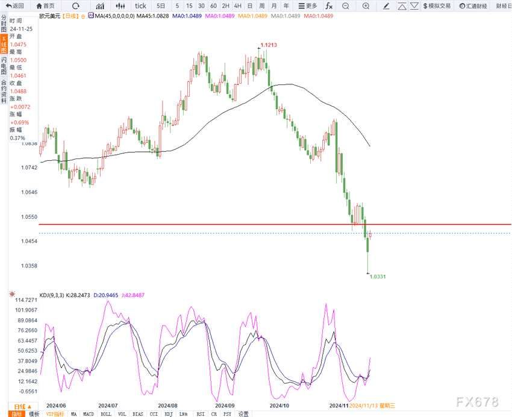512x417 pixels.
Task: Open 设置 indicator settings
Action: coord(243,414)
